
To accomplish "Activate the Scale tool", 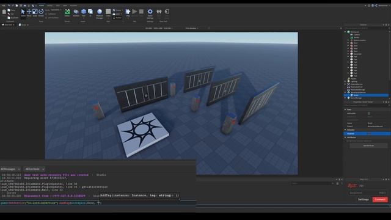I will tap(35, 12).
